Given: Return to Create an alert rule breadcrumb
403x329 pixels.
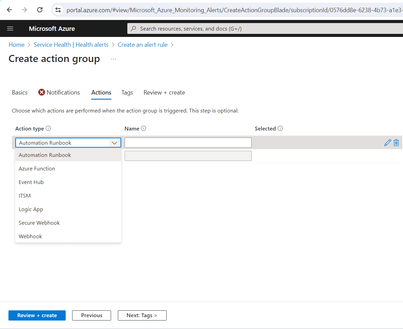Looking at the screenshot, I should (x=143, y=45).
